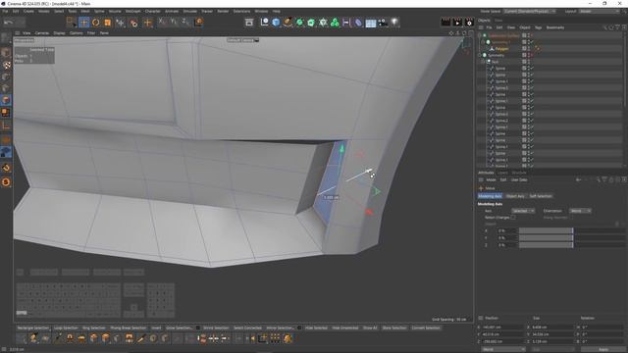628x353 pixels.
Task: Toggle the Y axis lock icon
Action: tap(174, 22)
